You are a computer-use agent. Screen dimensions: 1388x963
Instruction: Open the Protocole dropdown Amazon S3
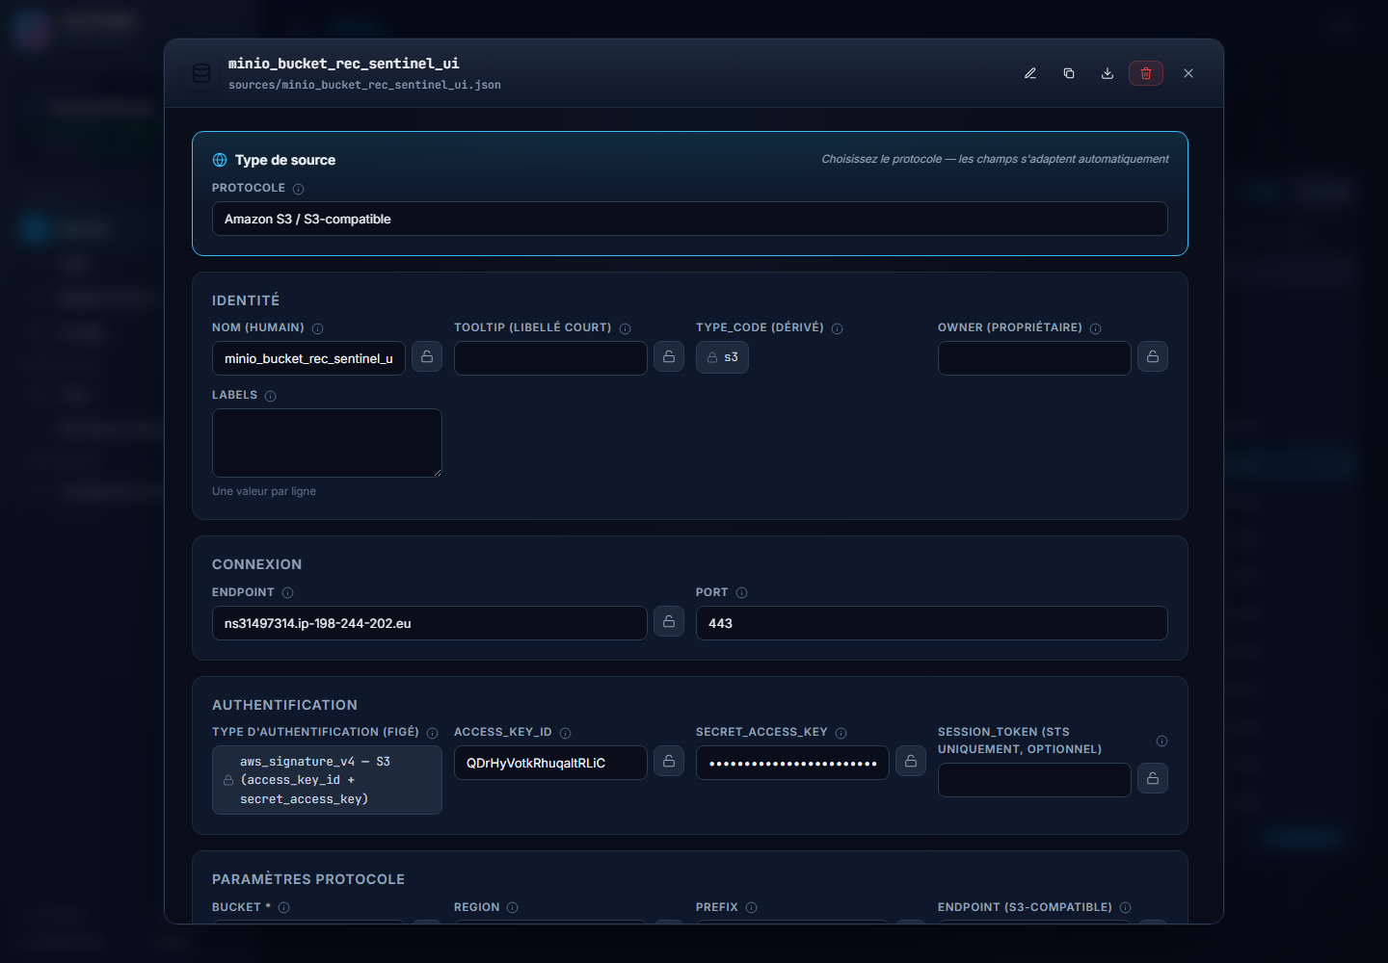tap(690, 219)
